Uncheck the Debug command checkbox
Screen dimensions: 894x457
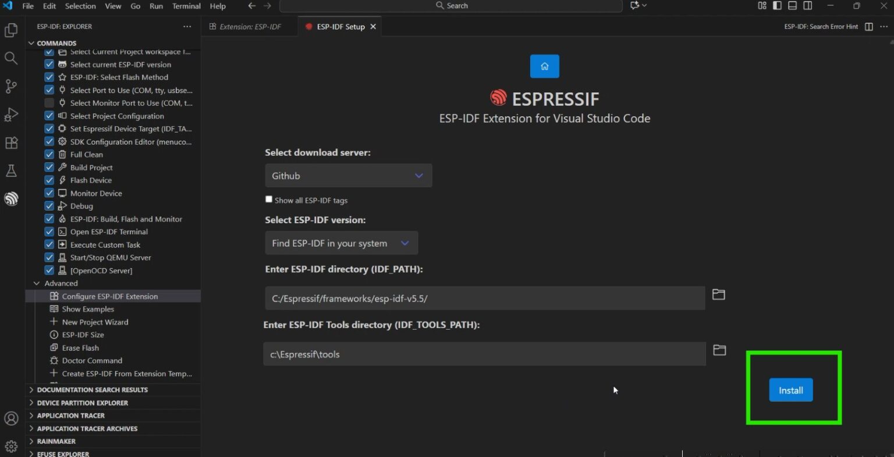tap(49, 206)
